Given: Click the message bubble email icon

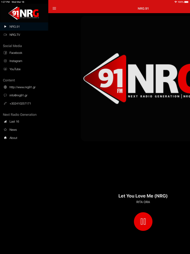Looking at the screenshot, I should (x=5, y=95).
